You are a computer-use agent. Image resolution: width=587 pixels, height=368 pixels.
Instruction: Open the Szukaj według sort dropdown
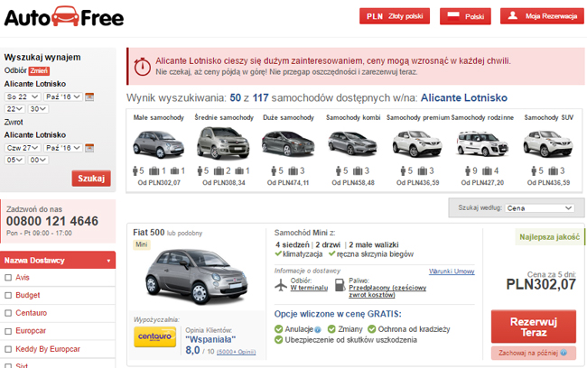(539, 207)
